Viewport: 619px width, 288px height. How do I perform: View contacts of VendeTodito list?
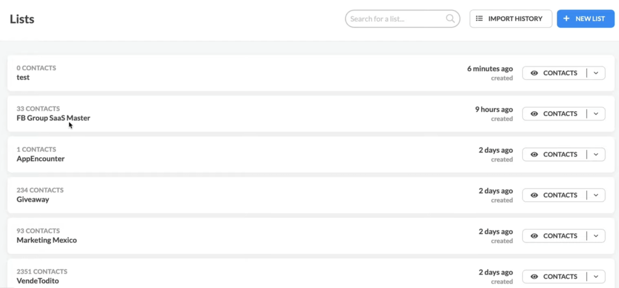pyautogui.click(x=555, y=277)
